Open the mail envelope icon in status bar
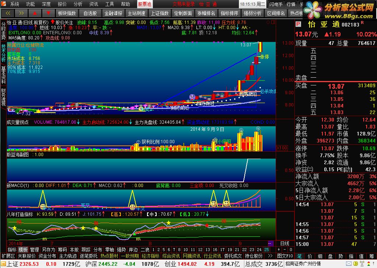This screenshot has height=268, width=377. (349, 264)
